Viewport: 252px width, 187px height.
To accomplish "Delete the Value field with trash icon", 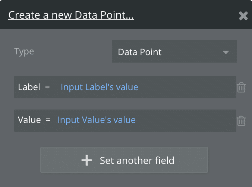I will coord(241,121).
